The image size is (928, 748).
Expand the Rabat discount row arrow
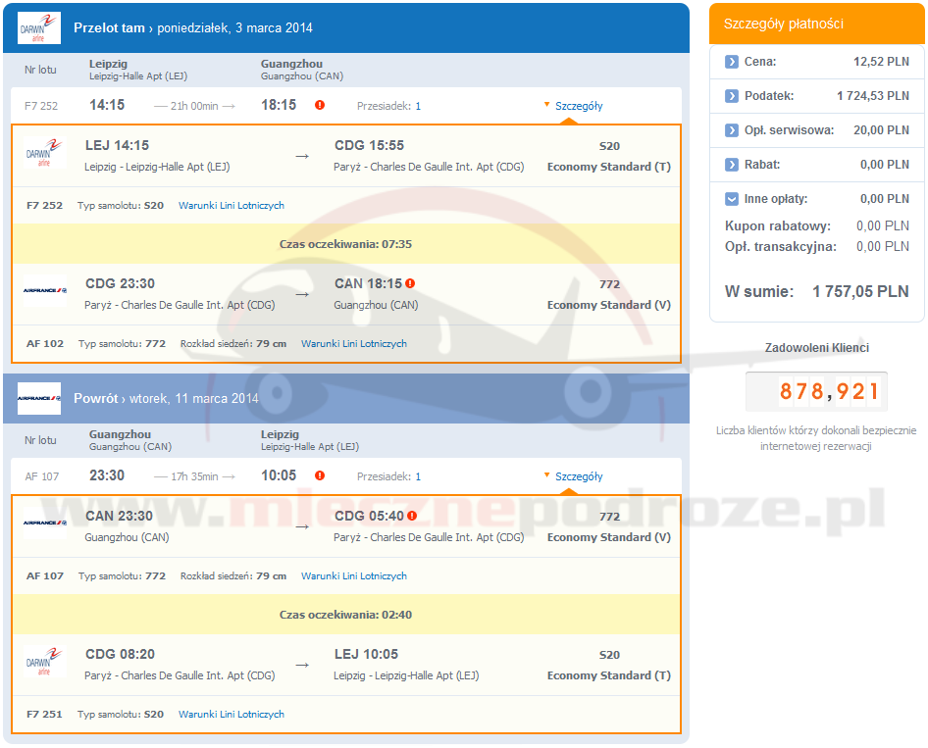point(732,165)
